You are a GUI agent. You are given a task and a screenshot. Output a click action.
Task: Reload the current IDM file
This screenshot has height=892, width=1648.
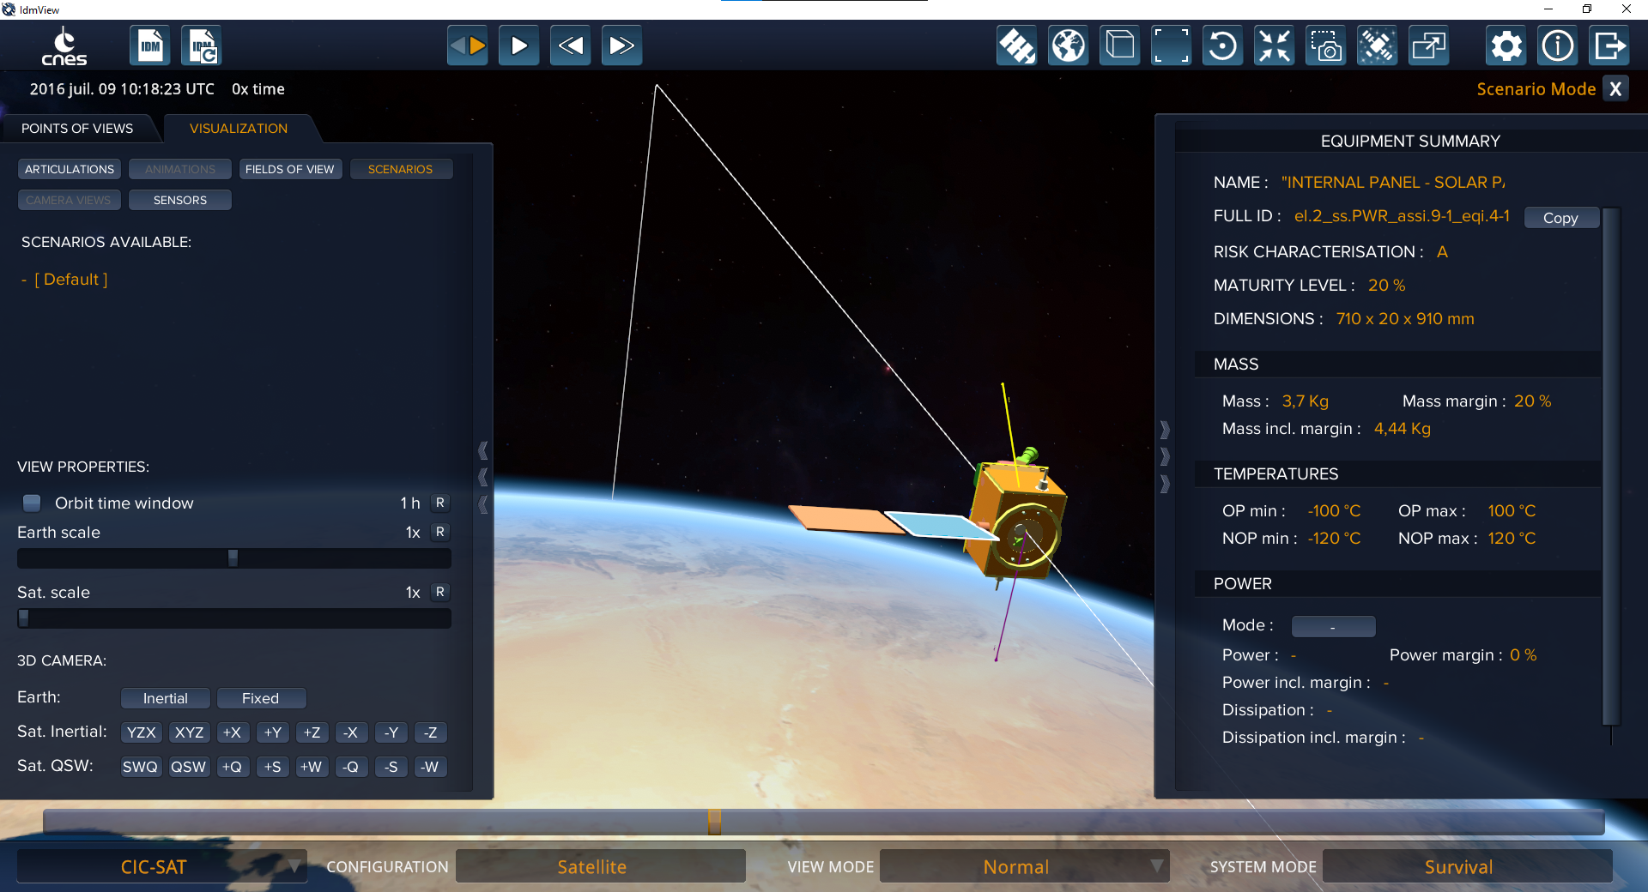[x=202, y=45]
